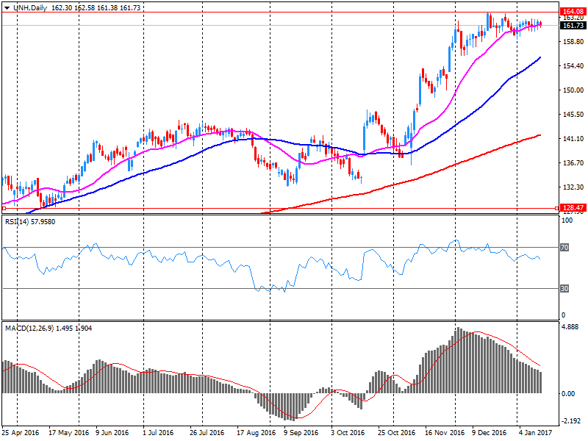Select the 1 Jul 2016 date label
This screenshot has height=441, width=588.
click(x=158, y=433)
